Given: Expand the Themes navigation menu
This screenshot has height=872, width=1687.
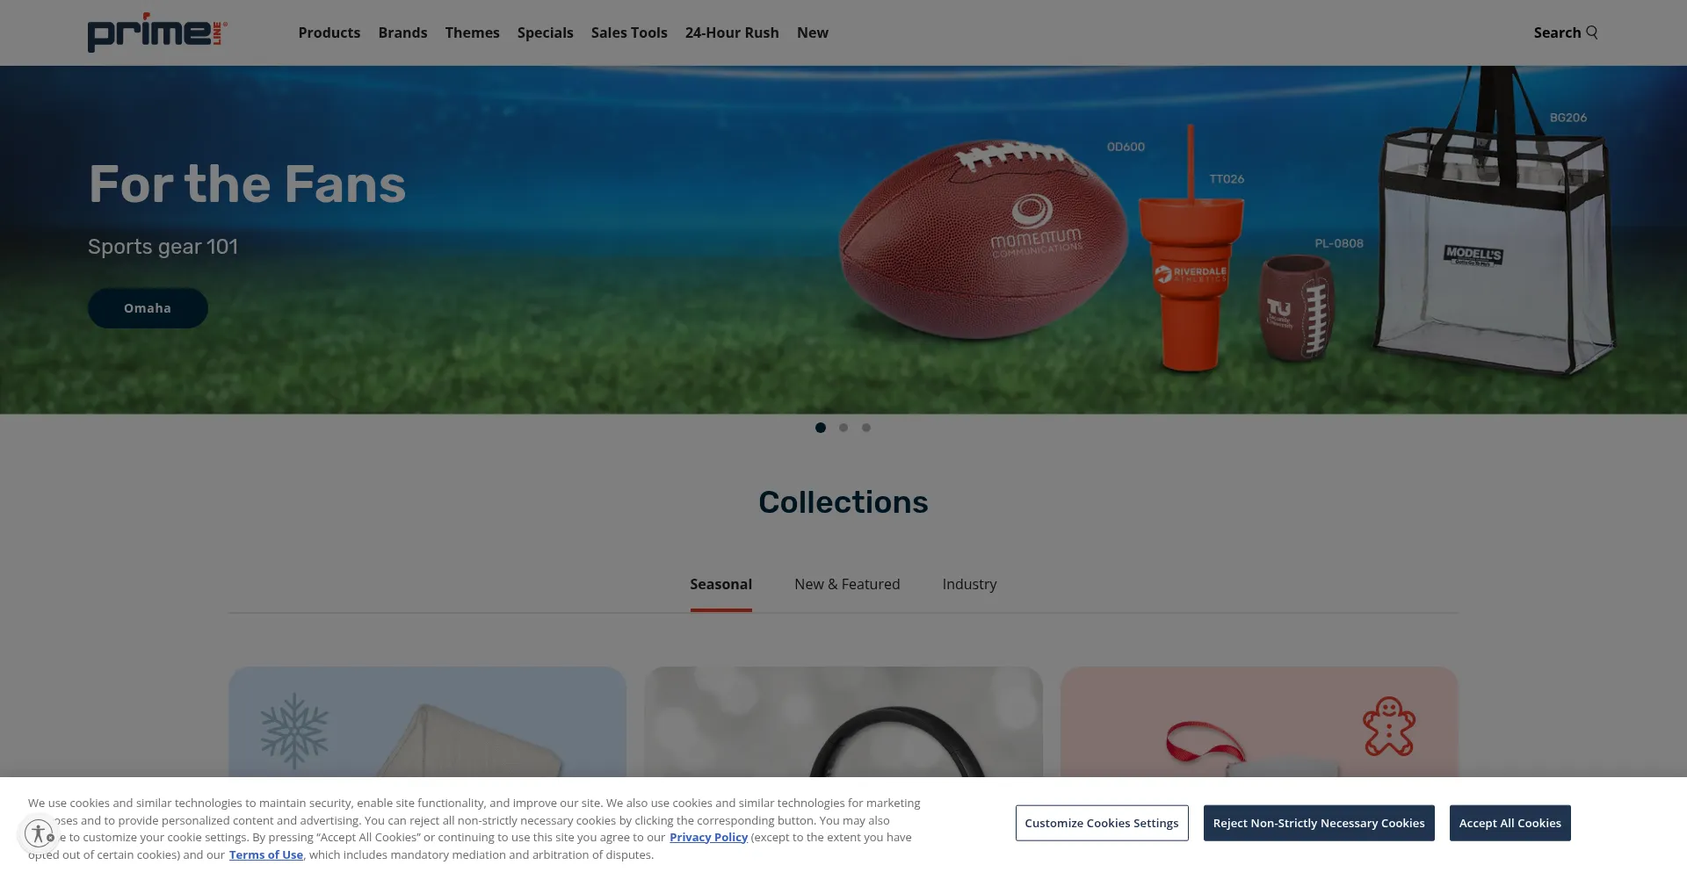Looking at the screenshot, I should coord(472,32).
